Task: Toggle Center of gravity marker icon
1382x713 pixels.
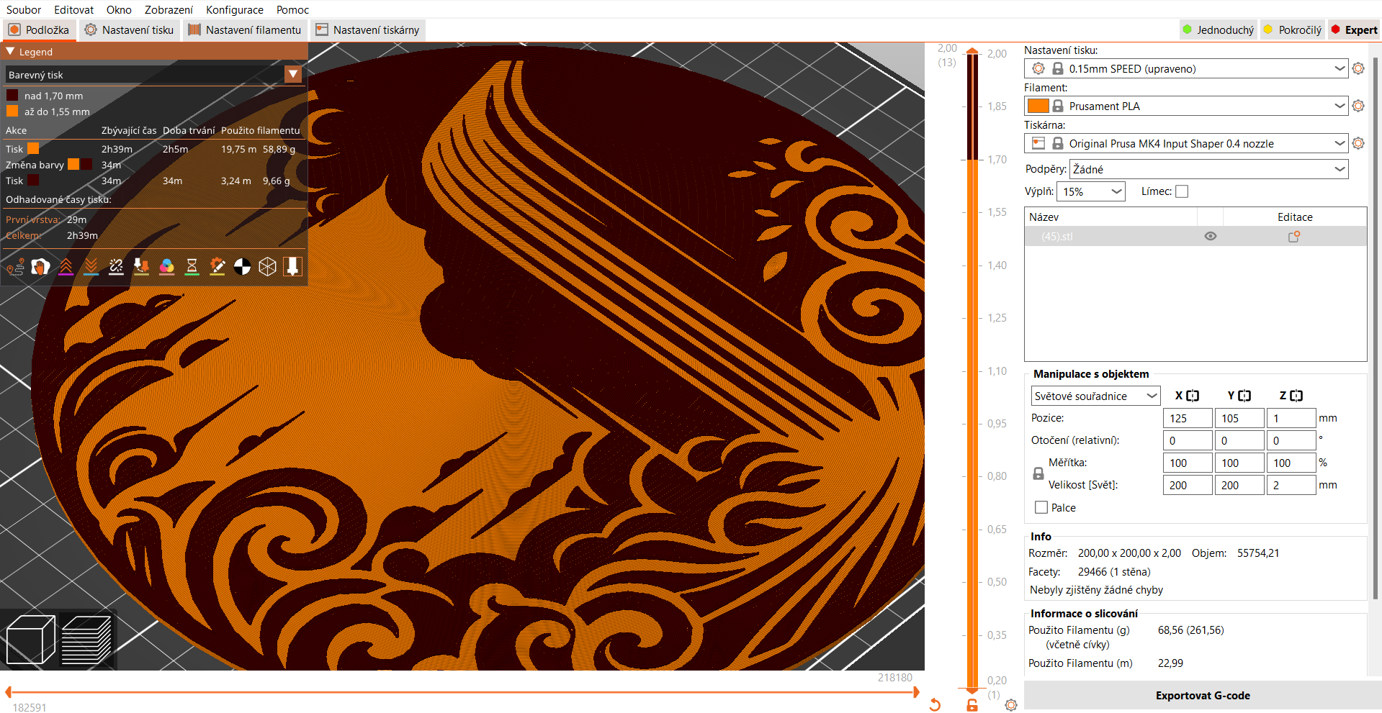Action: [x=242, y=267]
